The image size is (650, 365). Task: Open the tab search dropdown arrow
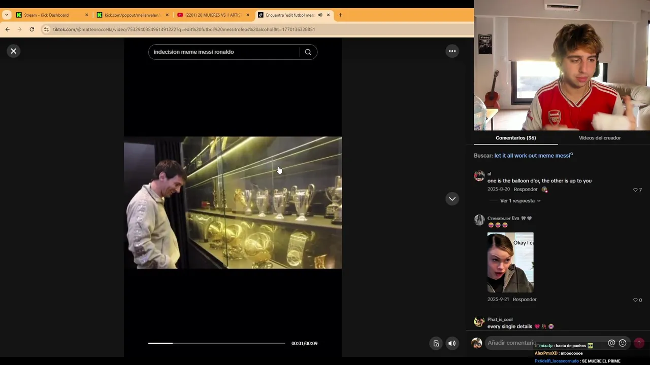7,15
